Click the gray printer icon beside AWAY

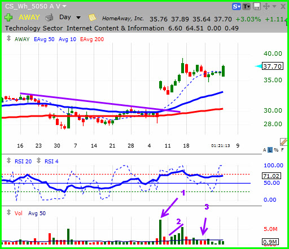pyautogui.click(x=49, y=17)
